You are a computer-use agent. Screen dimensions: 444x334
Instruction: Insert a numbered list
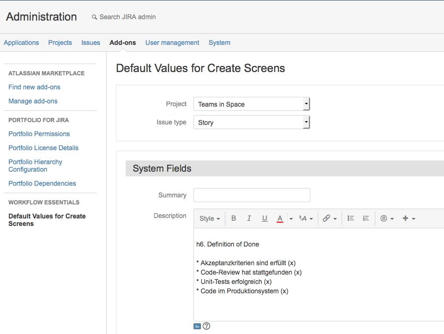pyautogui.click(x=366, y=218)
